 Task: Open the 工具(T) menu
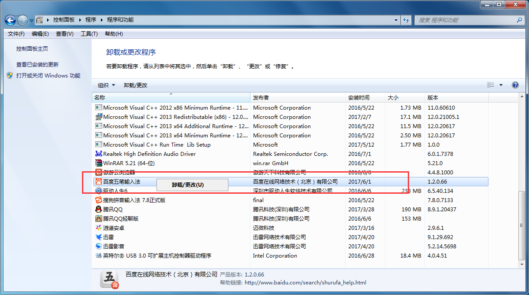89,34
